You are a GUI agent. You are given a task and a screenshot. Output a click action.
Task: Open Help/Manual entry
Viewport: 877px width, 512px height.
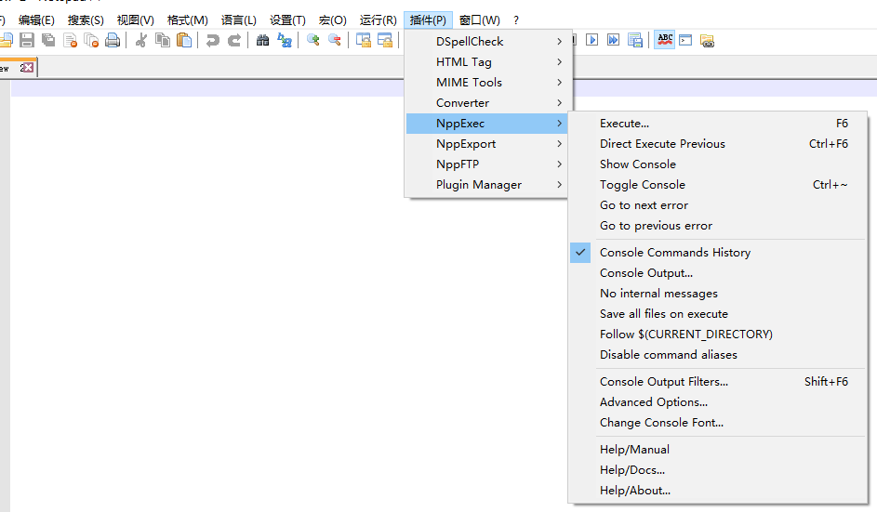click(x=718, y=450)
